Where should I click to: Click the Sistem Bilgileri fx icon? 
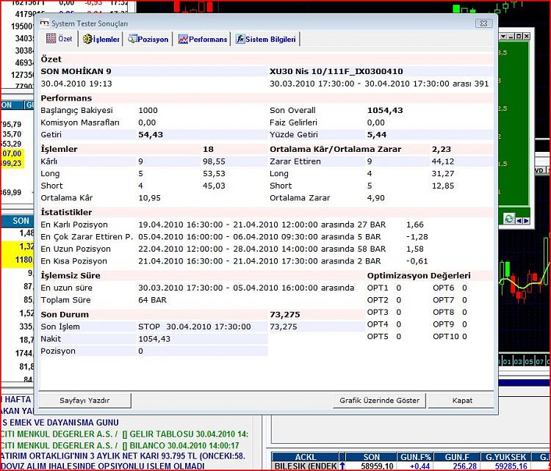pos(240,40)
